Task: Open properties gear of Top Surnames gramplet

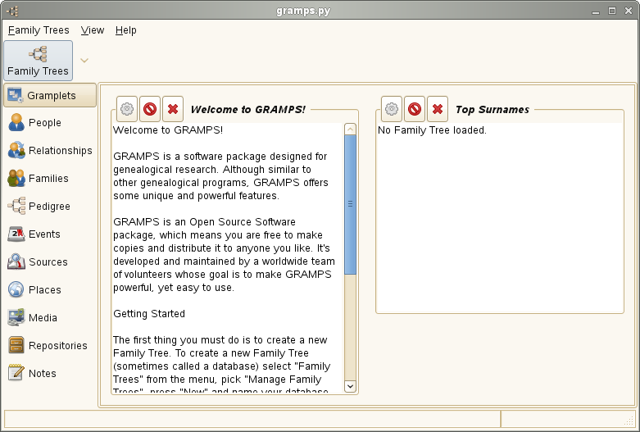Action: (x=392, y=109)
